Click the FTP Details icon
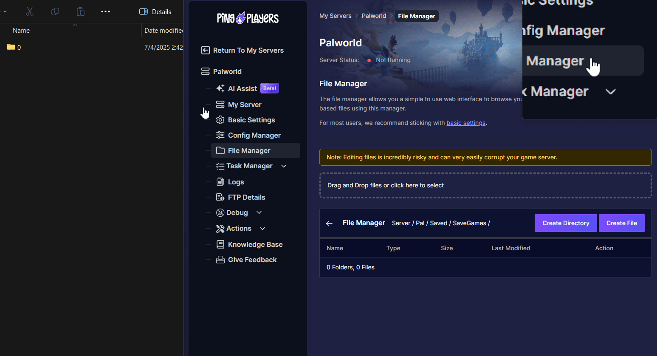657x356 pixels. click(x=220, y=197)
